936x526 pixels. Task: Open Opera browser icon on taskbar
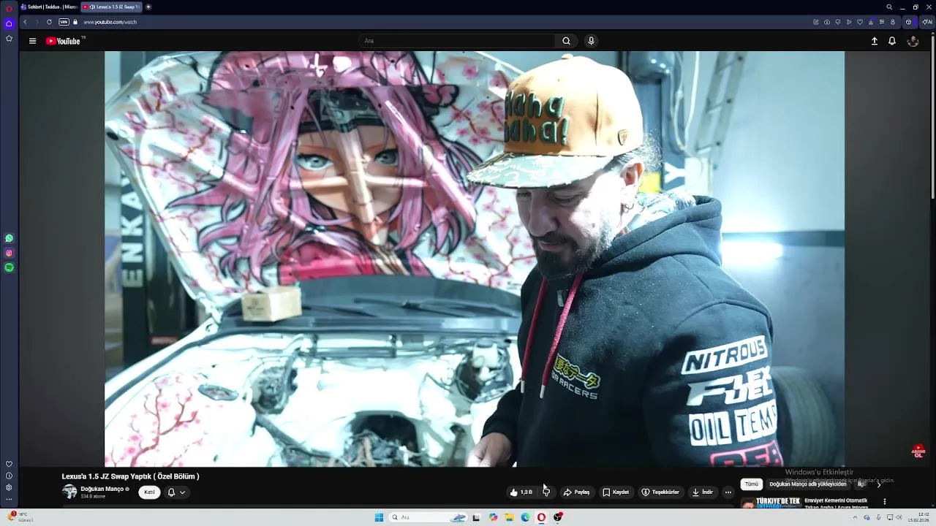541,517
